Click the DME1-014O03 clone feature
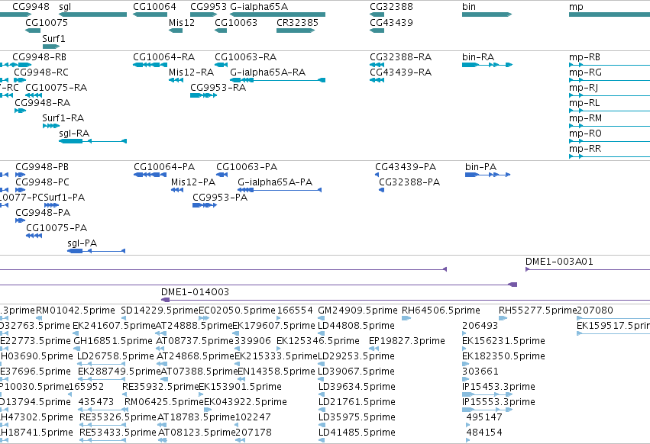Image resolution: width=650 pixels, height=444 pixels. [406, 300]
